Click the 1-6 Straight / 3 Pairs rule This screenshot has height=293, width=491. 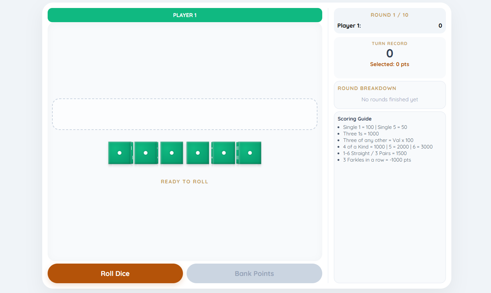point(375,153)
